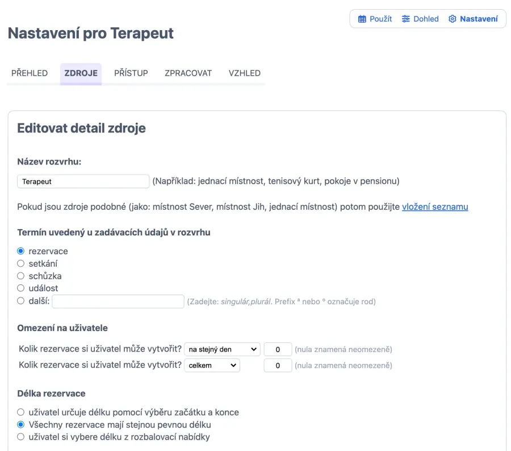Click the Název rozvrhu text field

coord(83,181)
